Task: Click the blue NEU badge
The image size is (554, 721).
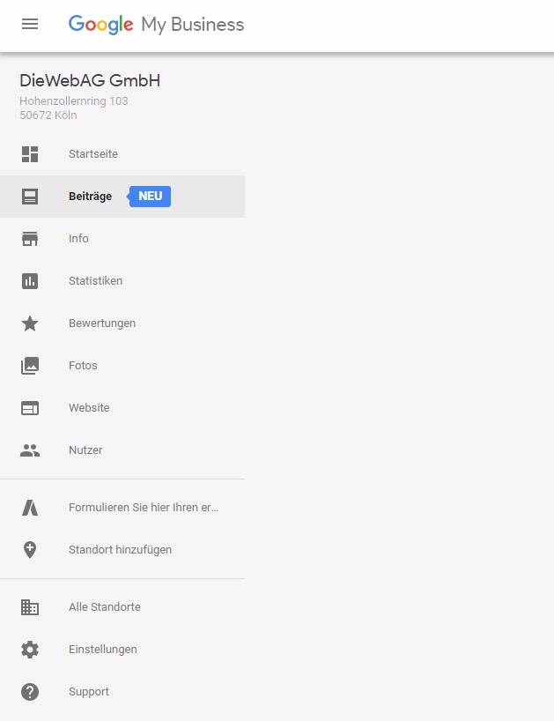Action: (149, 197)
